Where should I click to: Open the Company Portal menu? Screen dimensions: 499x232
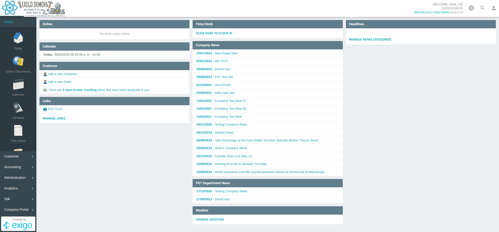tap(18, 210)
